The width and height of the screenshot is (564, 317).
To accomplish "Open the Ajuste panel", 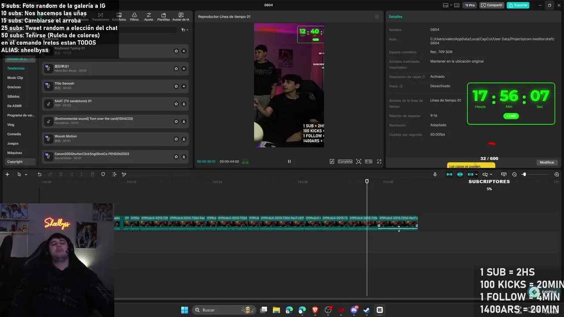I will (x=148, y=17).
